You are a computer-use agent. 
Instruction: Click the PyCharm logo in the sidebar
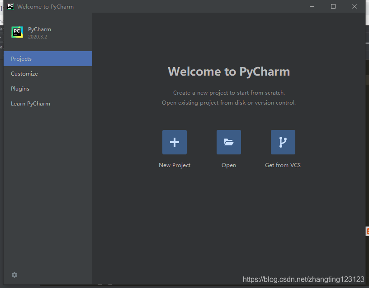(x=17, y=32)
